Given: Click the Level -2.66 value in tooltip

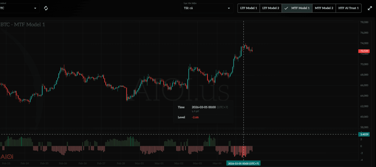Looking at the screenshot, I should point(195,117).
